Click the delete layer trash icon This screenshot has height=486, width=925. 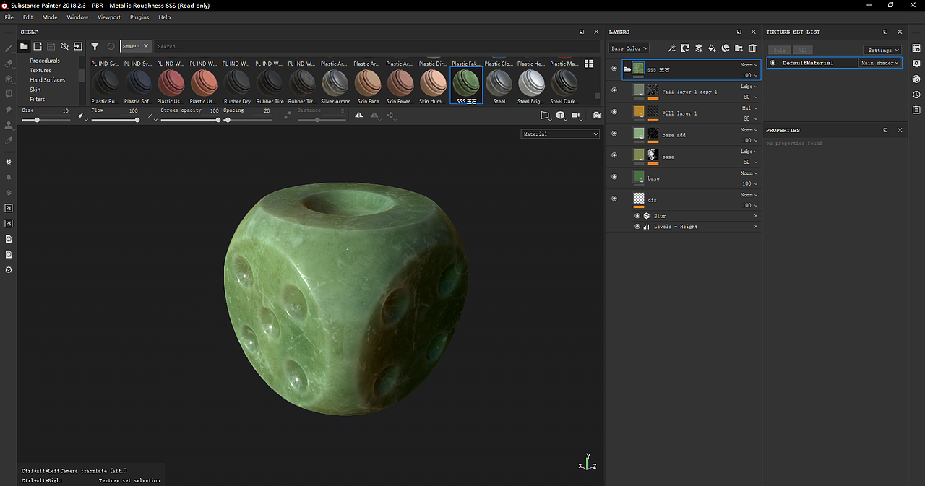click(752, 48)
